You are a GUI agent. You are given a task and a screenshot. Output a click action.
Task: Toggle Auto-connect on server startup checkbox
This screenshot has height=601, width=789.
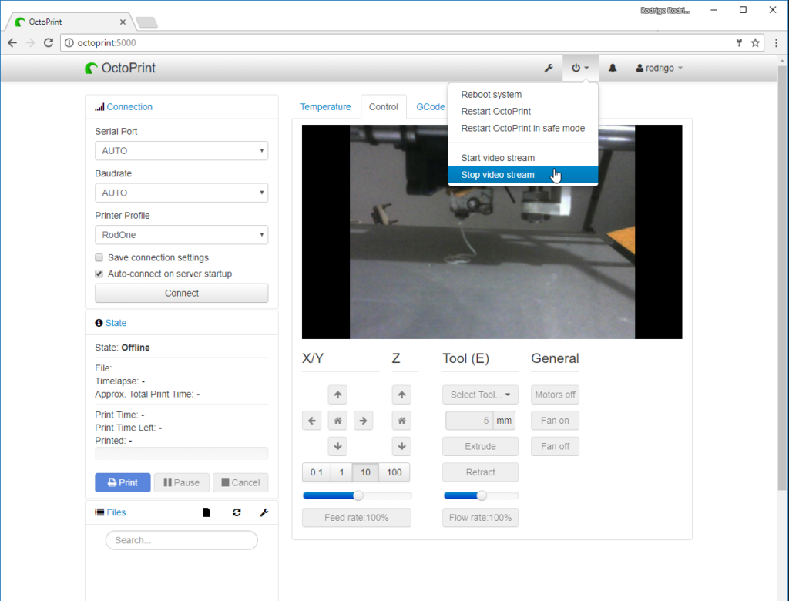click(x=99, y=274)
